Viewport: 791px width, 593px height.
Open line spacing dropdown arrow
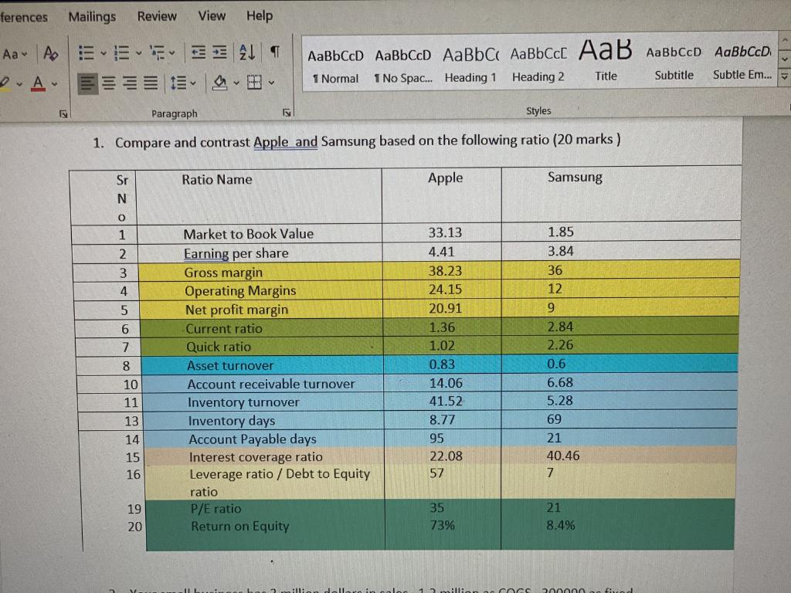click(193, 83)
